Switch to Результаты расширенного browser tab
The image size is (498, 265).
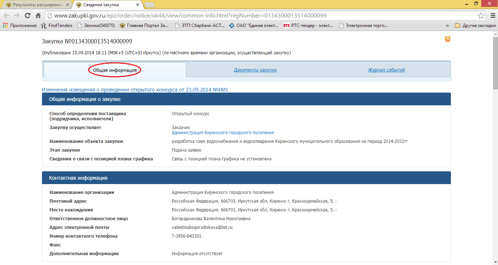tap(37, 5)
